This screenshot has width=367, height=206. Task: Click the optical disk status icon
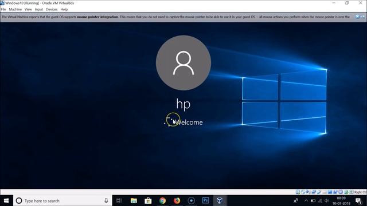click(x=303, y=192)
